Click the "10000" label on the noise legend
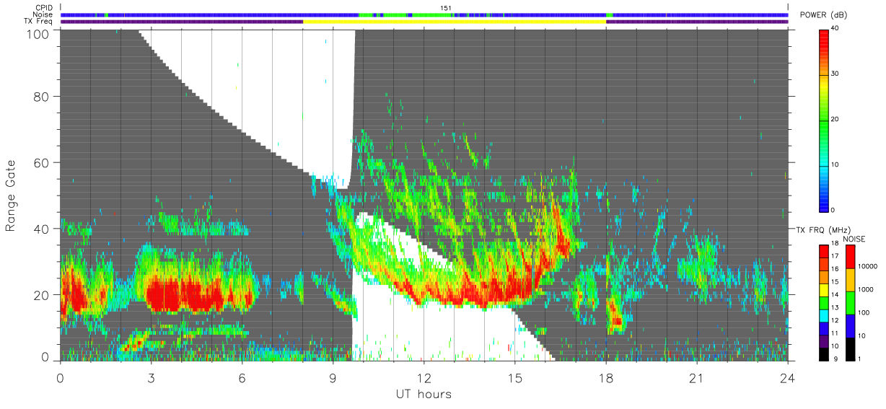The width and height of the screenshot is (886, 409). point(867,267)
